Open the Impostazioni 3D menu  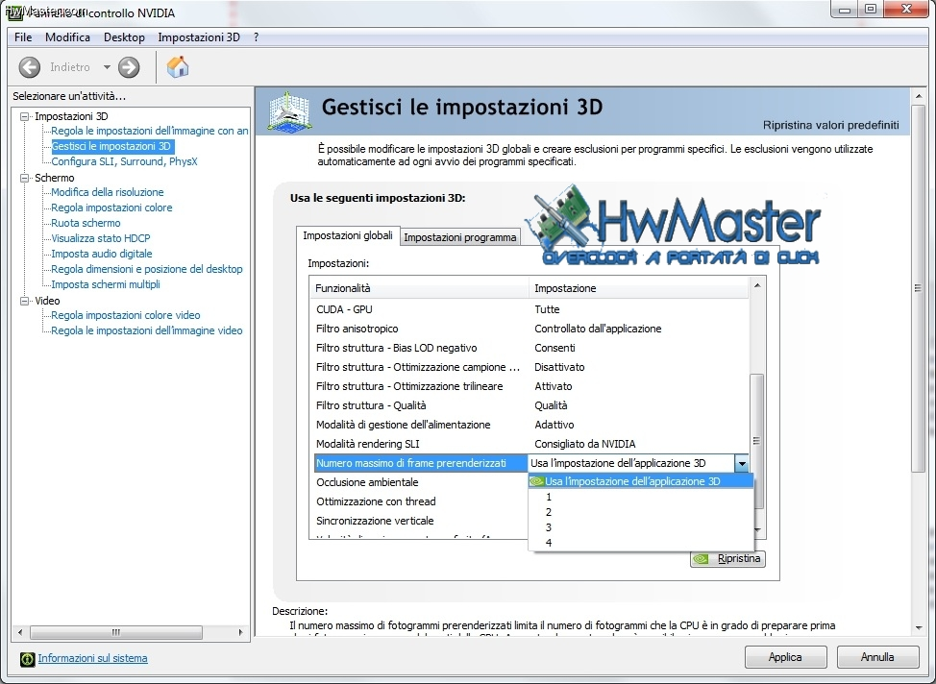click(x=199, y=37)
